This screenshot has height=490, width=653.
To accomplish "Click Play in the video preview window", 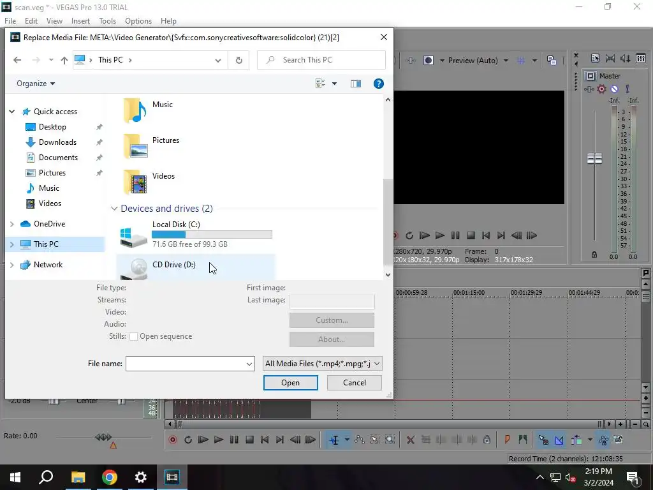I will click(x=440, y=235).
